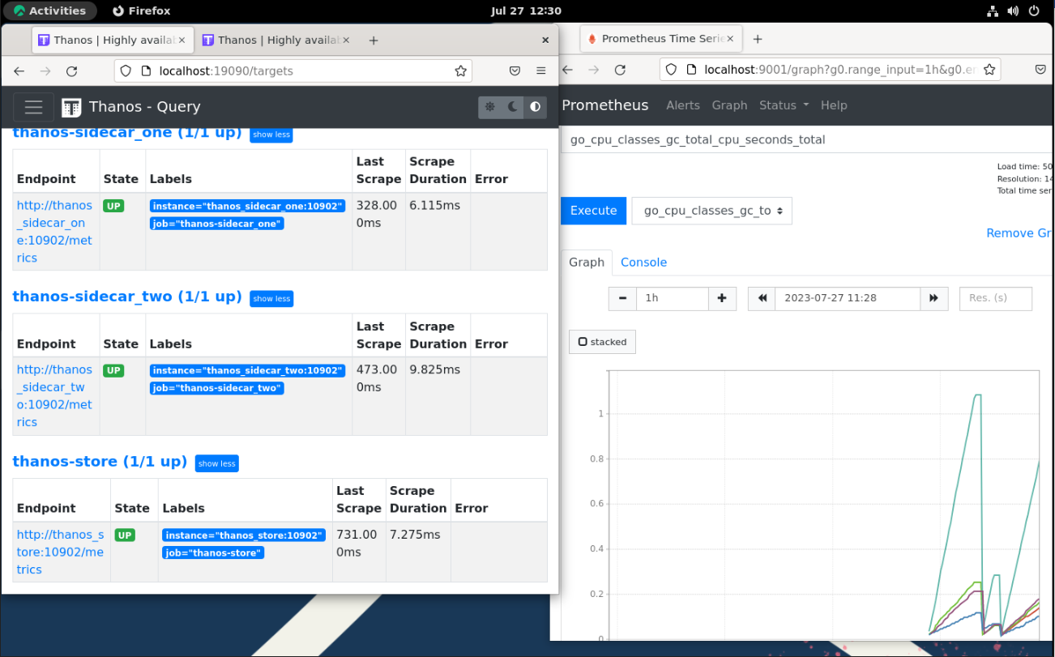Reload the Prometheus graph page
Screen dimensions: 1055x657
tap(620, 70)
